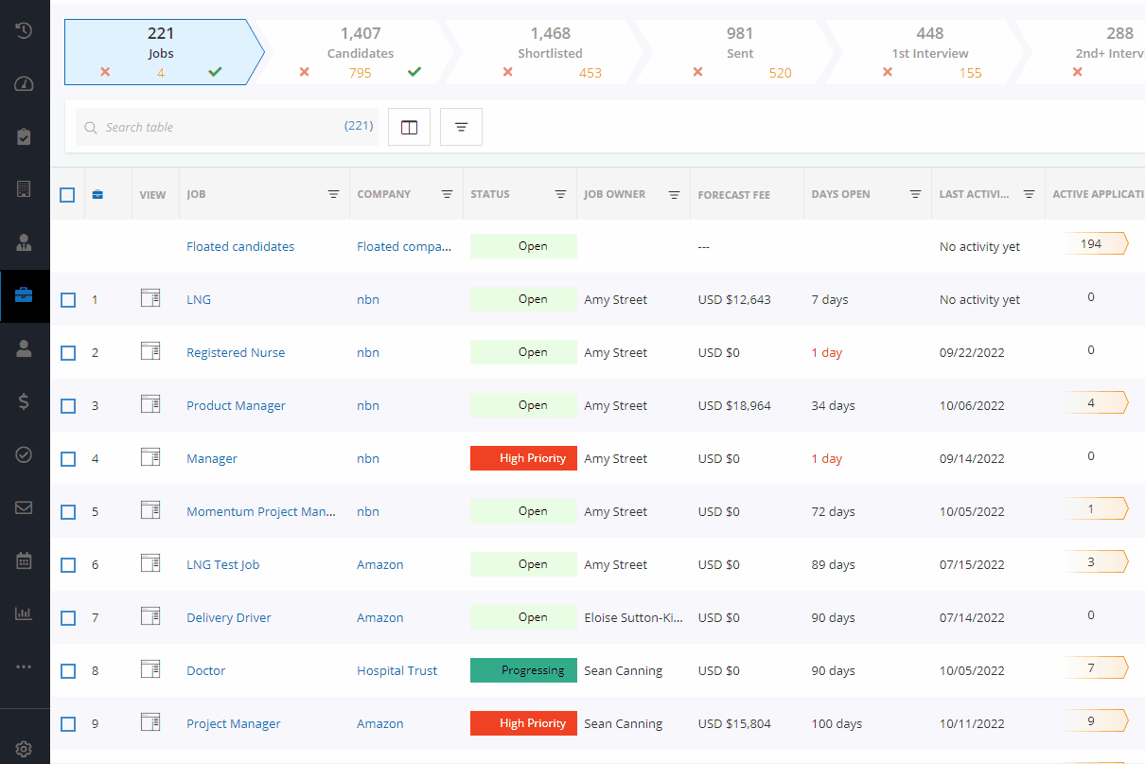Open the Registered Nurse job link

(236, 352)
